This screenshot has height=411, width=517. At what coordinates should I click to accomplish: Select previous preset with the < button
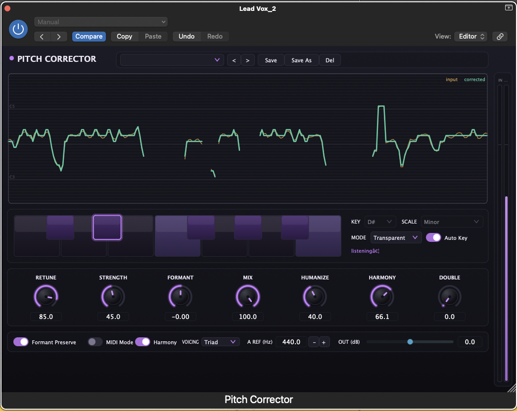(234, 60)
